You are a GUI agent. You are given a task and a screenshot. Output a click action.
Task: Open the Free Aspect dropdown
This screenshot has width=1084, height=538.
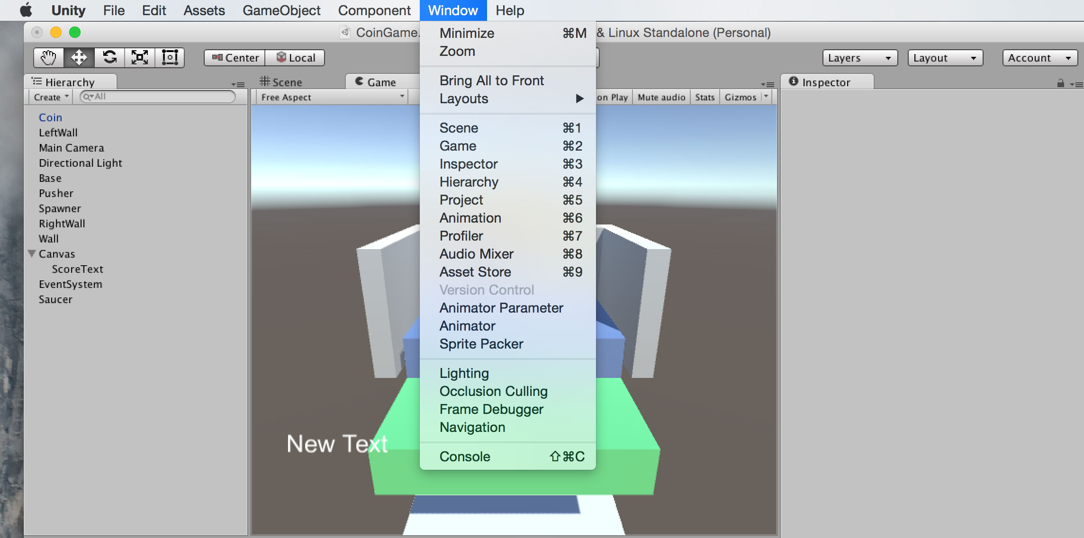tap(333, 97)
